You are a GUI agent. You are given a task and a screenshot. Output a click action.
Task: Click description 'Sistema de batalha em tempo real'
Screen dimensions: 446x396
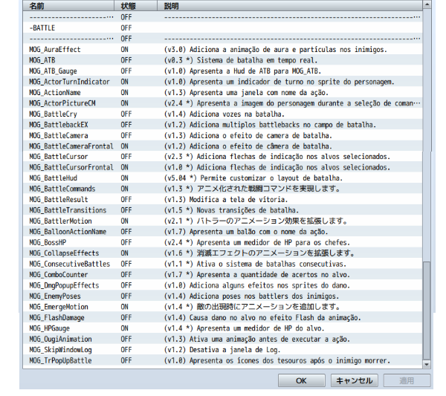(257, 60)
